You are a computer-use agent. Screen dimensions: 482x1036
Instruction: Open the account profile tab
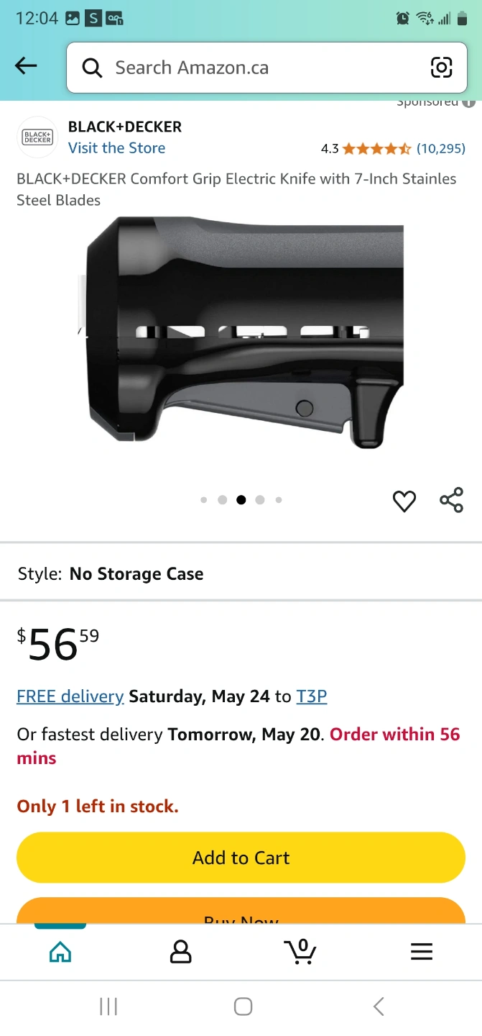pos(180,952)
